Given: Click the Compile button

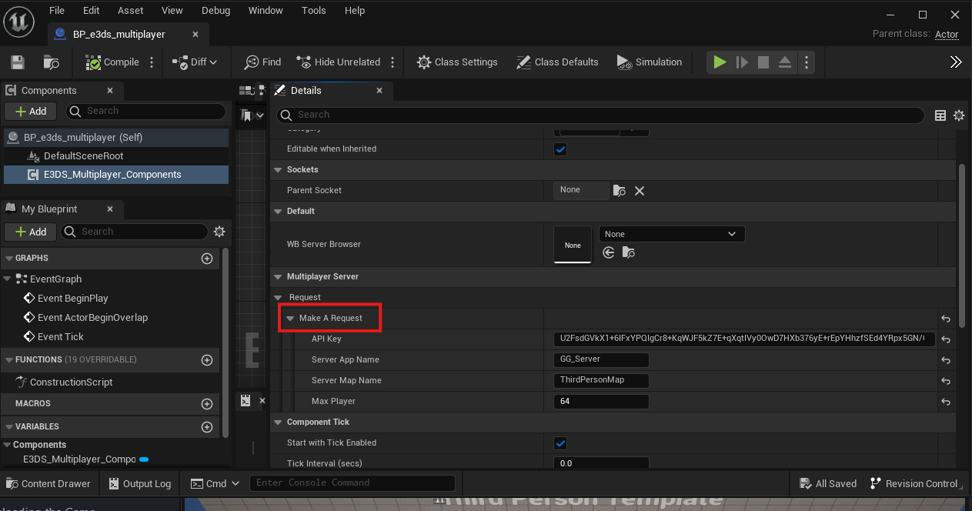Looking at the screenshot, I should point(112,62).
